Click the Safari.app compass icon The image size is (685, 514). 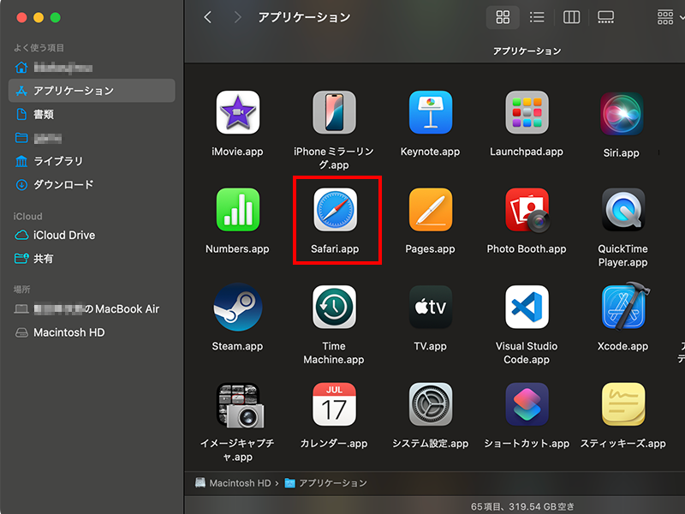pos(335,210)
